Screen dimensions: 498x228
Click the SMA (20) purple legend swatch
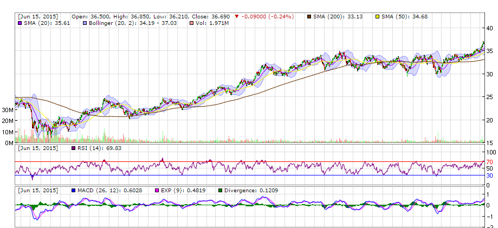pos(20,23)
